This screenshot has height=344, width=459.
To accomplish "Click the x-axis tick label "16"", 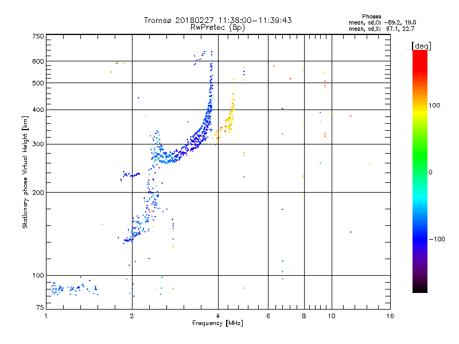I will pos(390,316).
